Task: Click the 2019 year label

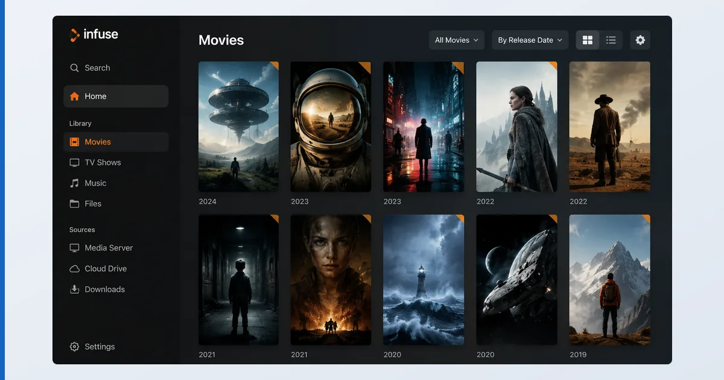Action: click(x=578, y=355)
